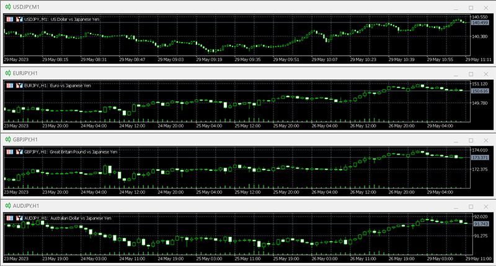
Task: Minimize the USDJPY,M1 chart window
Action: 456,8
